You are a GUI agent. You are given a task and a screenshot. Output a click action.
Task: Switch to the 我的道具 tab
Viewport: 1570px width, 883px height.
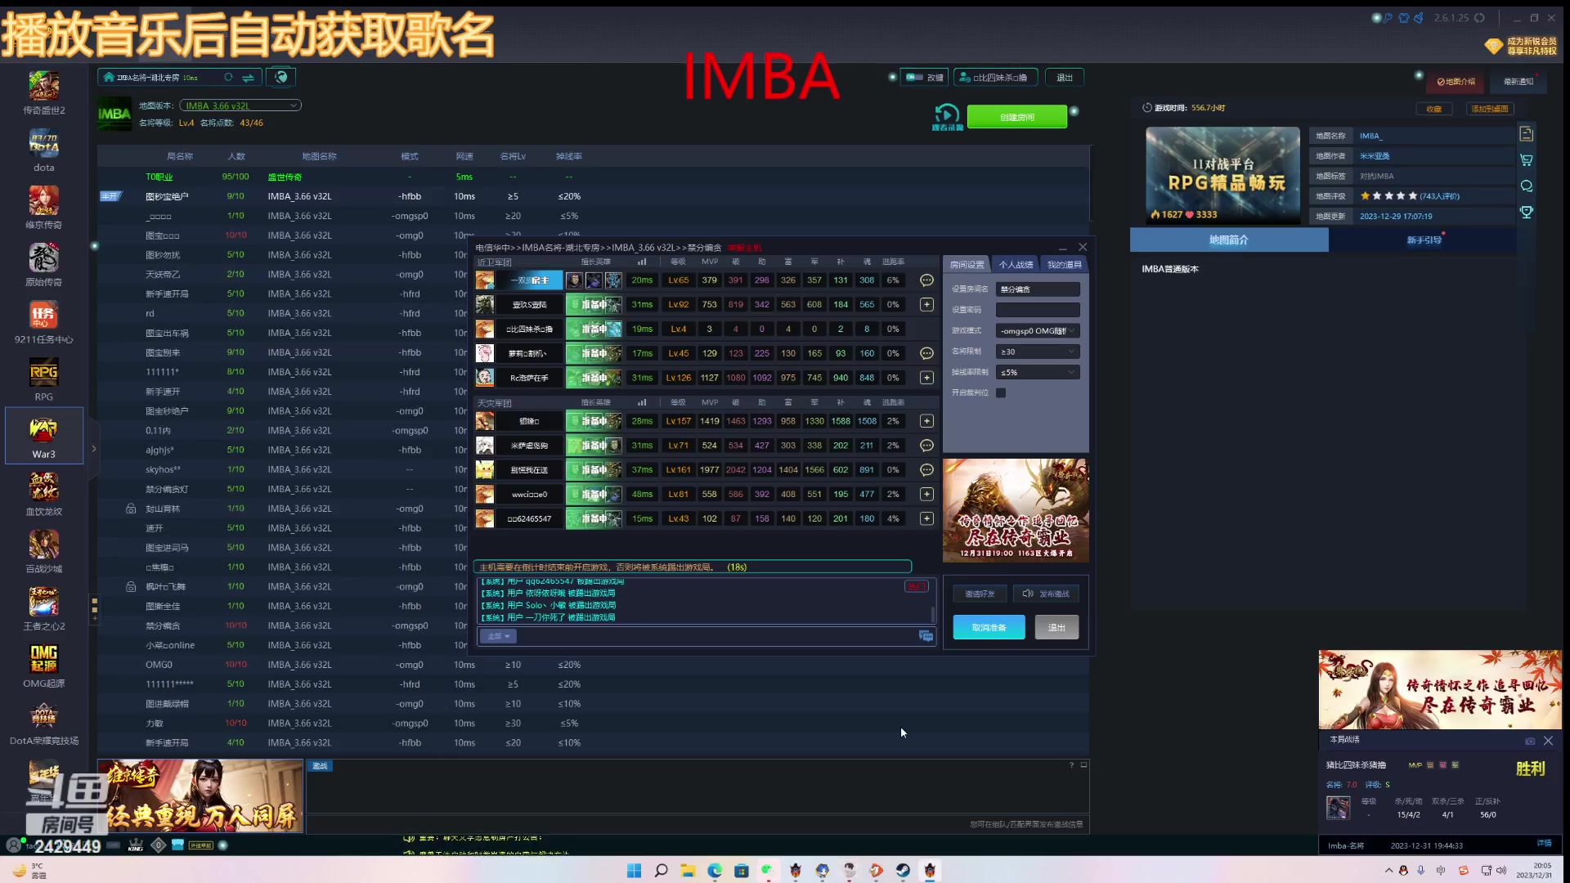(x=1064, y=265)
